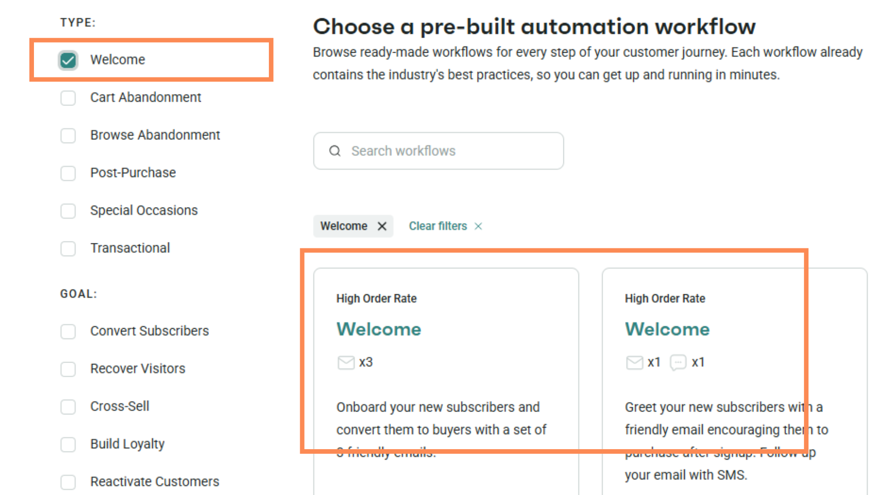Click the Clear filters link

438,226
